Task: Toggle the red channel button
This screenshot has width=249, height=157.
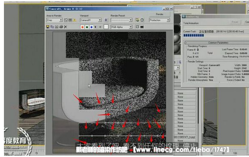Action: pyautogui.click(x=82, y=27)
